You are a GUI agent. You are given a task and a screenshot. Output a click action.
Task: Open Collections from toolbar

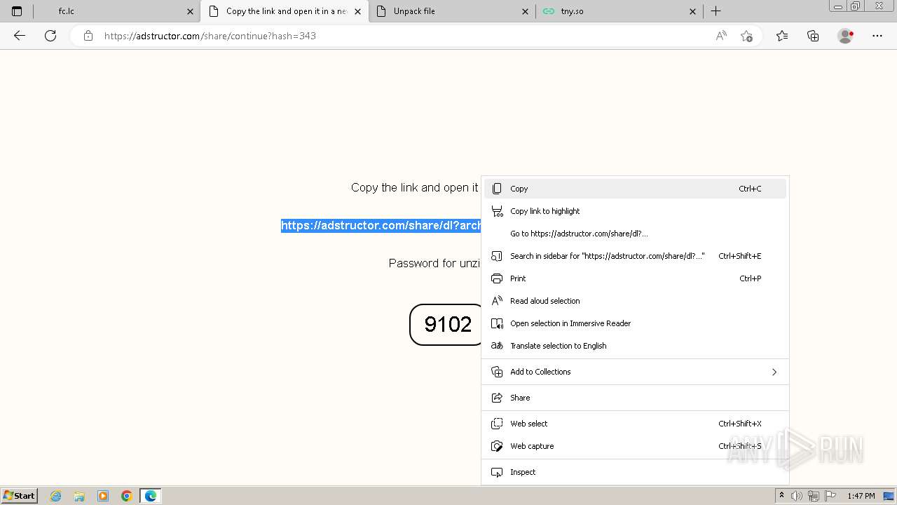pos(813,36)
